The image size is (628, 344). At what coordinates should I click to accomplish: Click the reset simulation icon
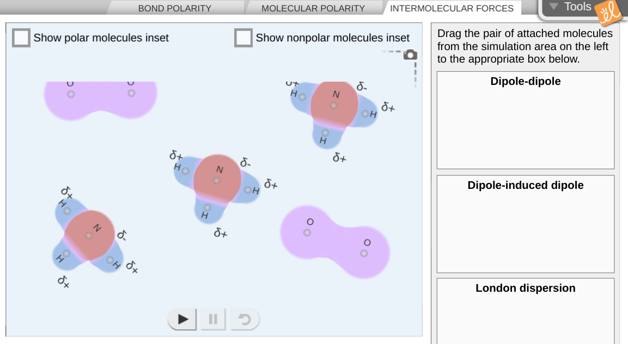[x=245, y=319]
